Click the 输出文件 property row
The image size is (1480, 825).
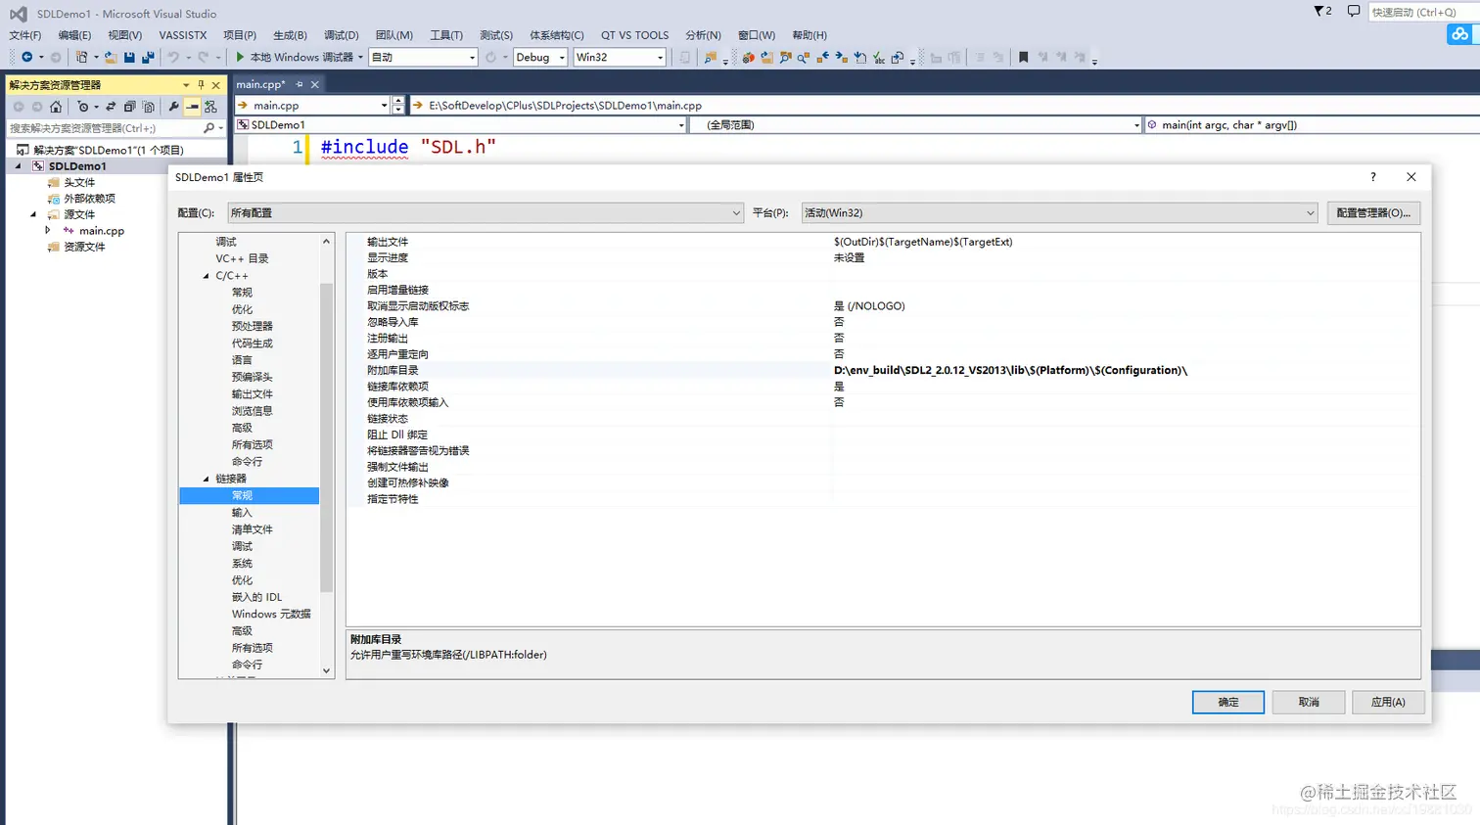882,242
